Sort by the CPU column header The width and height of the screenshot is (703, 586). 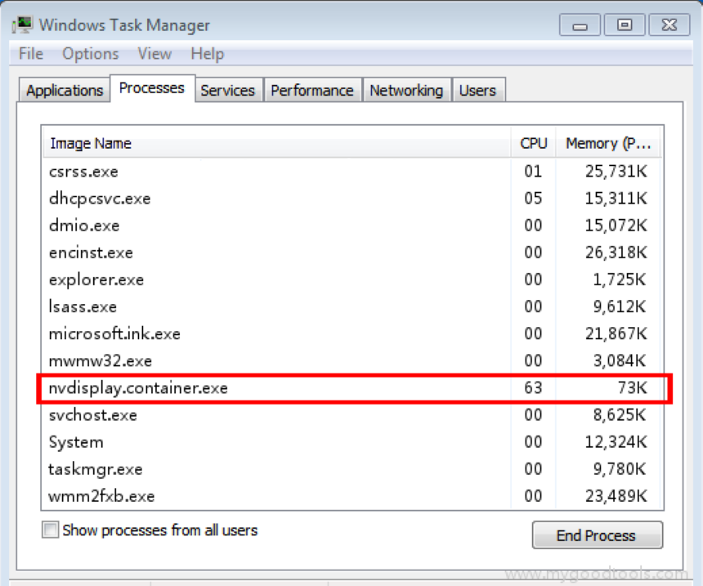click(534, 144)
